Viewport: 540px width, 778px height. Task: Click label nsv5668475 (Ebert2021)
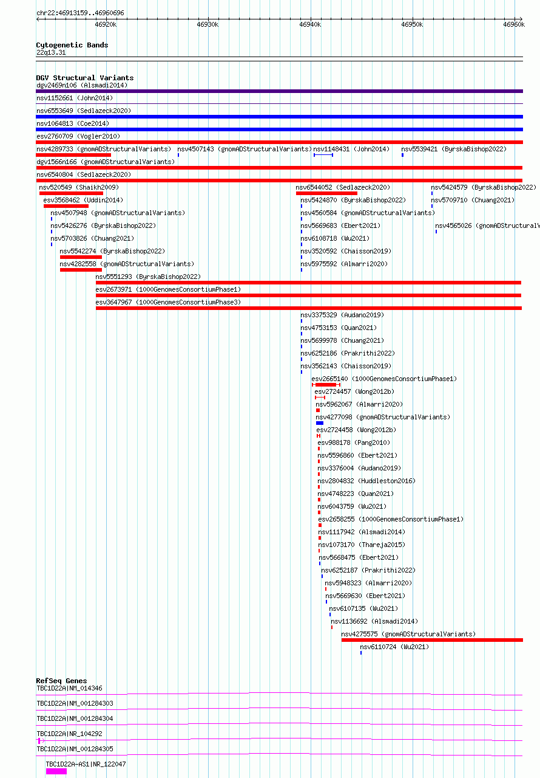(x=359, y=557)
